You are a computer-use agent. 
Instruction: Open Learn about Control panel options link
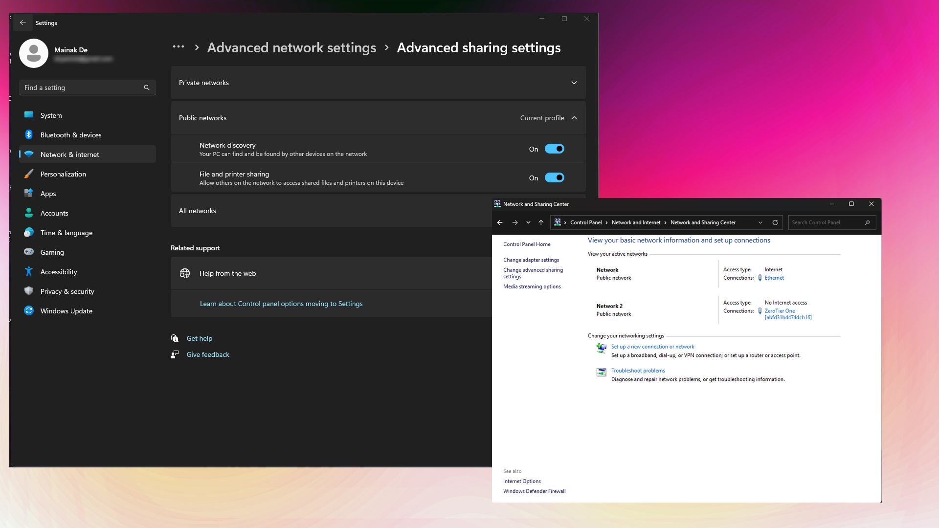(281, 304)
